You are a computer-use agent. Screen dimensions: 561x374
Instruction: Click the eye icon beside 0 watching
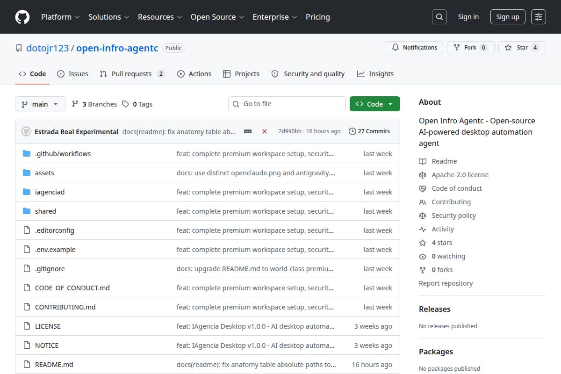(423, 256)
